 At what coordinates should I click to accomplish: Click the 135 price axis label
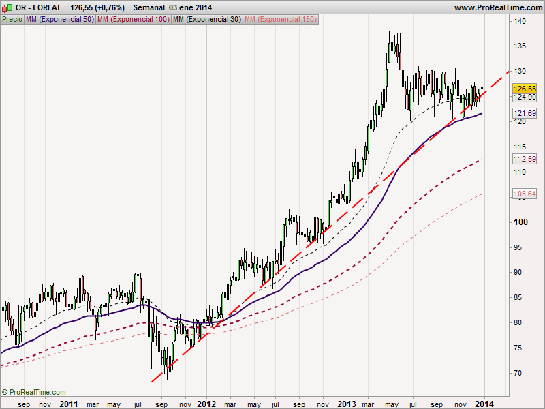pyautogui.click(x=520, y=46)
